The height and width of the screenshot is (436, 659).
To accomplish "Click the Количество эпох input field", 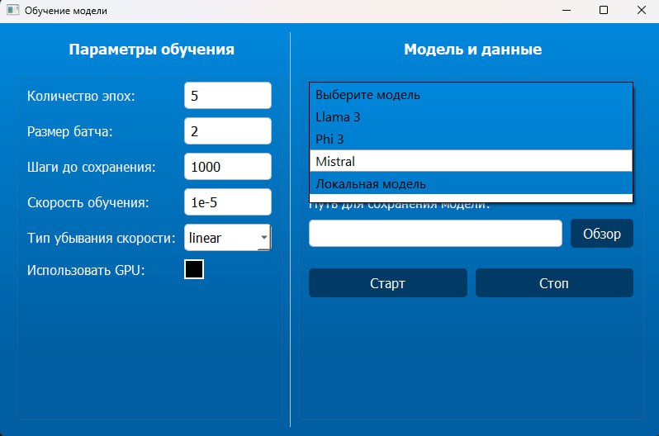I will (227, 96).
